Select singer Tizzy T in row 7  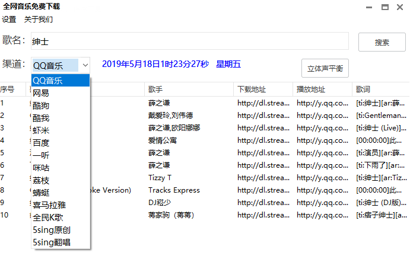coord(160,178)
